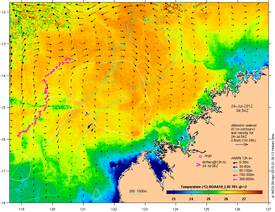Click latitude axis label -13
The image size is (275, 212).
[x=3, y=44]
